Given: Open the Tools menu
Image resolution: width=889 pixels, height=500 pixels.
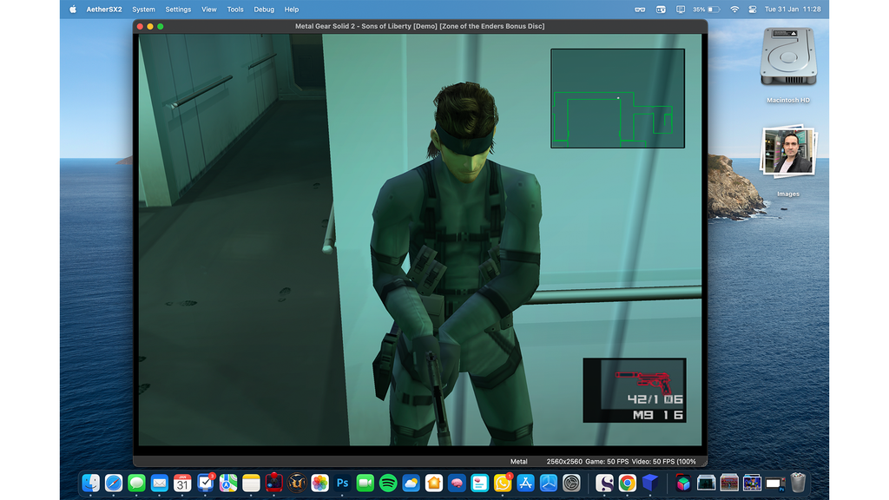Looking at the screenshot, I should point(234,9).
